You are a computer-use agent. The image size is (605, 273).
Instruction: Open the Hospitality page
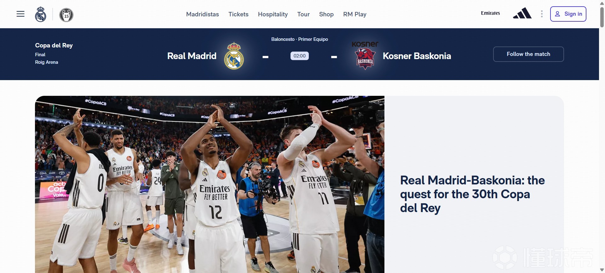273,14
